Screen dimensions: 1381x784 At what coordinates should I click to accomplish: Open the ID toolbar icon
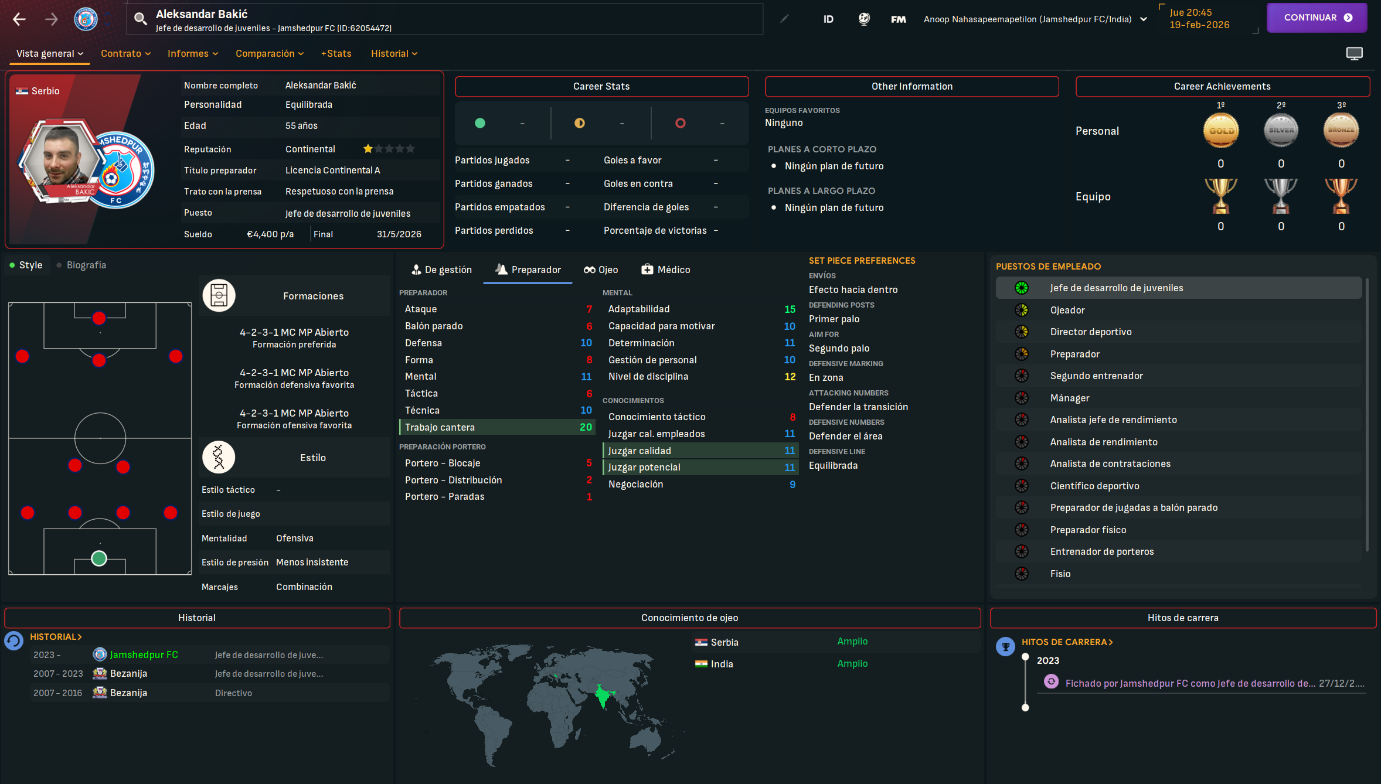point(828,19)
